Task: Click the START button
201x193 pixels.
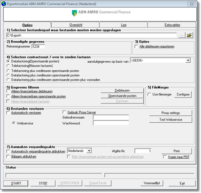Action: click(x=15, y=183)
